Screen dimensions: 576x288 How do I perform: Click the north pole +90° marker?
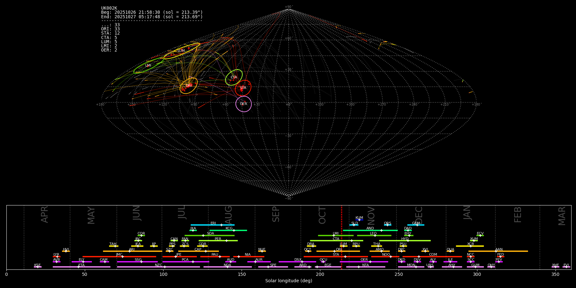288,7
